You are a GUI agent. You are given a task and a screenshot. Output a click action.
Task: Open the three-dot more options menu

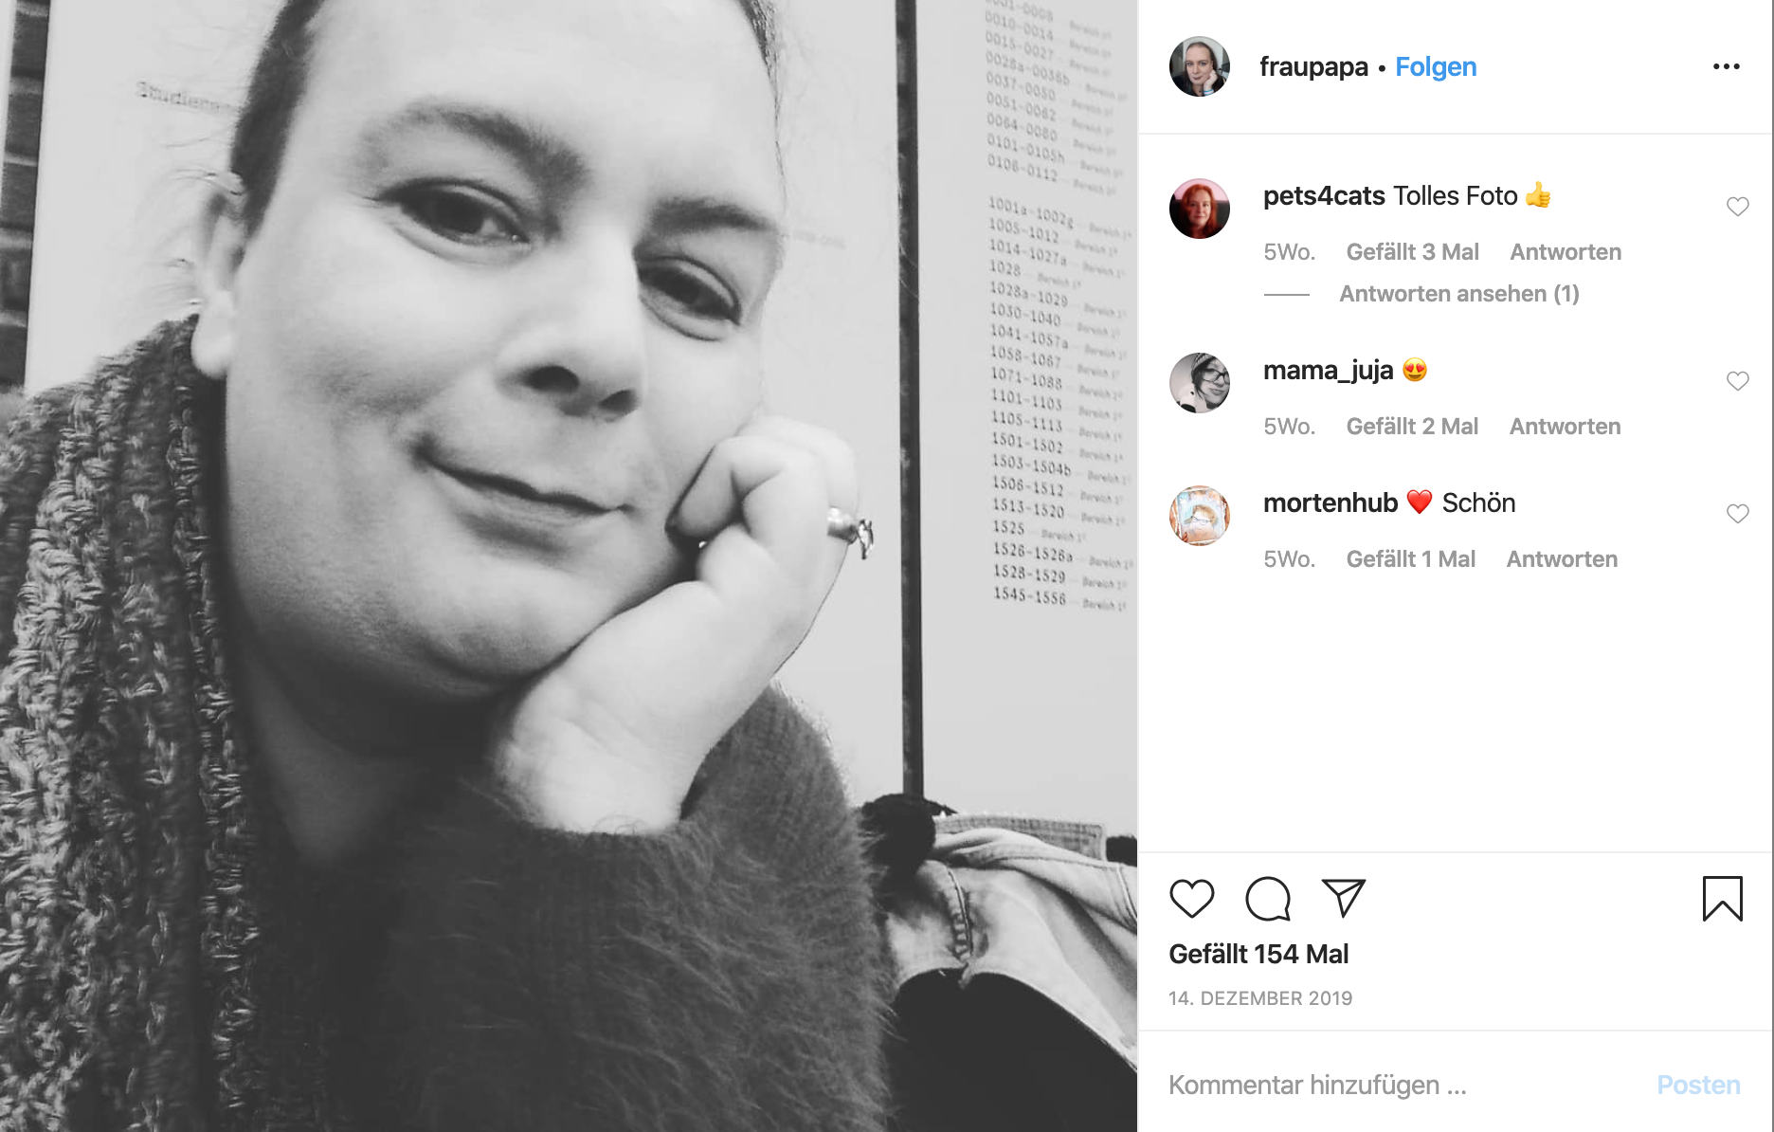pos(1727,66)
